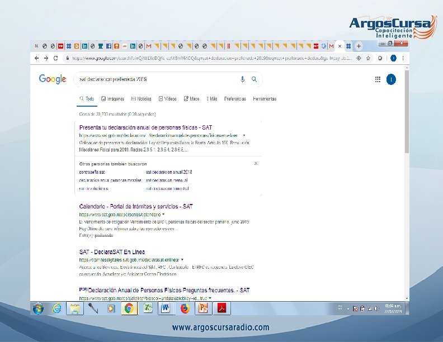Click the volume icon in the system tray

[376, 308]
